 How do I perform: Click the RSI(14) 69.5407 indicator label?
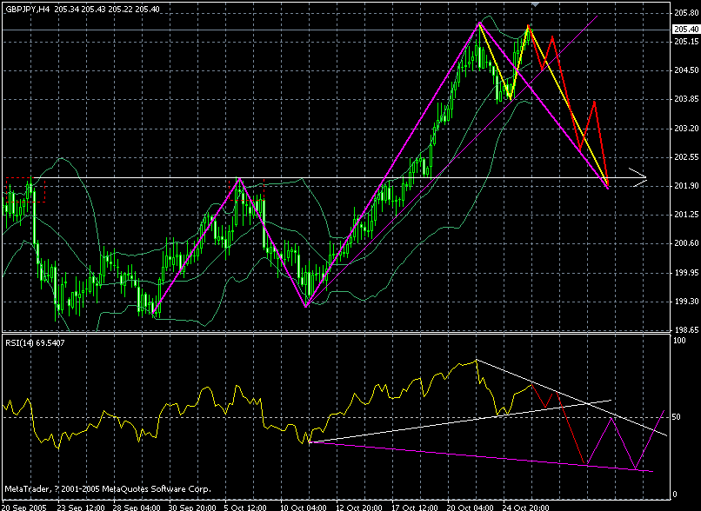[35, 343]
